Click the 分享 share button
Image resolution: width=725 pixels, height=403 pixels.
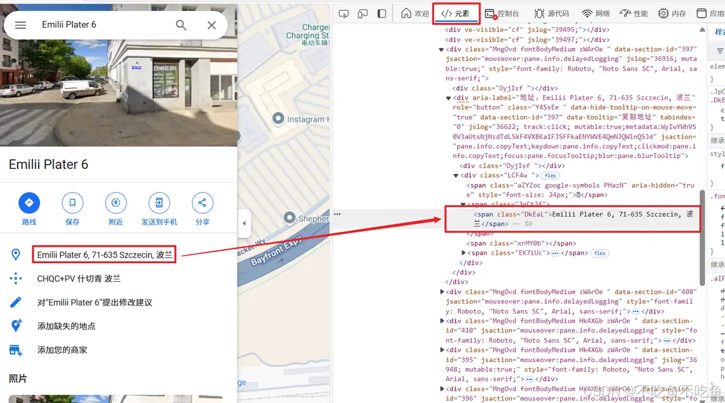click(202, 209)
